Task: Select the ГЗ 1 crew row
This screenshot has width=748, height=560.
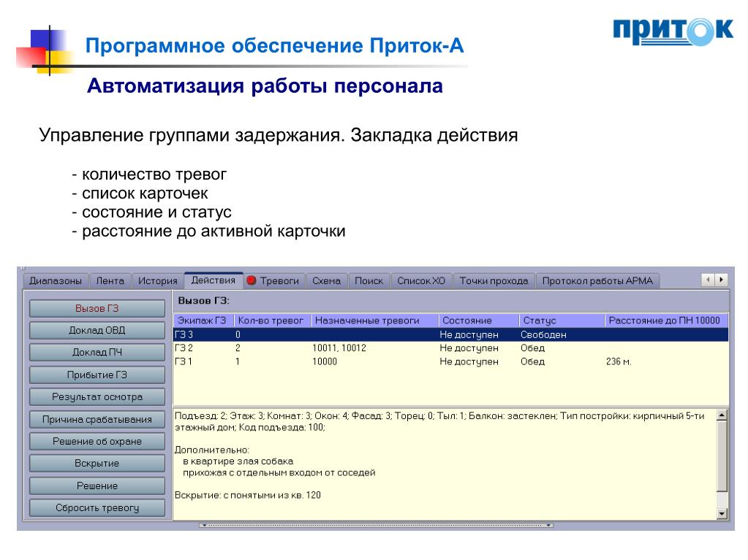Action: pos(451,361)
